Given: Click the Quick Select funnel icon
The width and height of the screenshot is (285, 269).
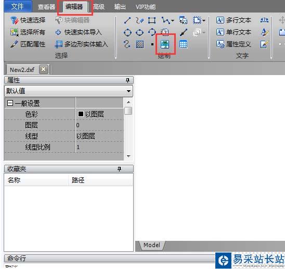Looking at the screenshot, I should (15, 20).
